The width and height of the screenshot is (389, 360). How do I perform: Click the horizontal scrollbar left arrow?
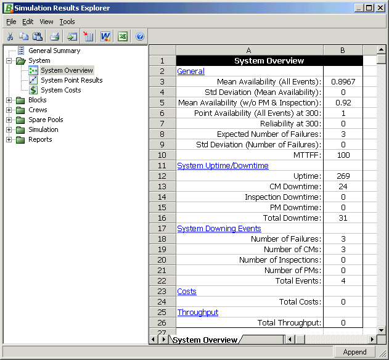point(290,340)
